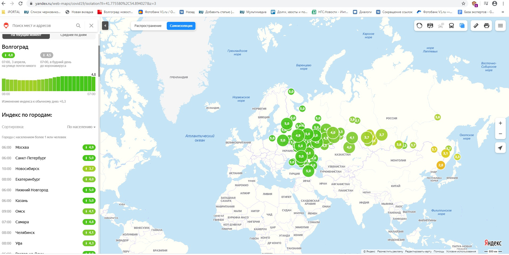The image size is (509, 255).
Task: Switch to Распространение tab
Action: pos(148,26)
